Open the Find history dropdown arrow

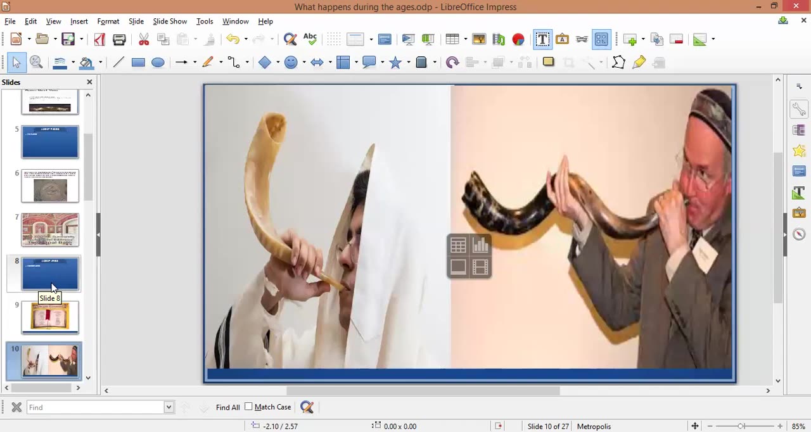[169, 407]
